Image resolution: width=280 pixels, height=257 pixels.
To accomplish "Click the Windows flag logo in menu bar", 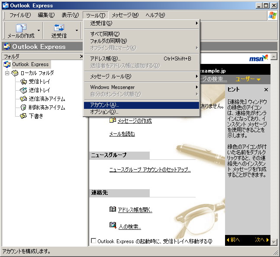I will [273, 15].
